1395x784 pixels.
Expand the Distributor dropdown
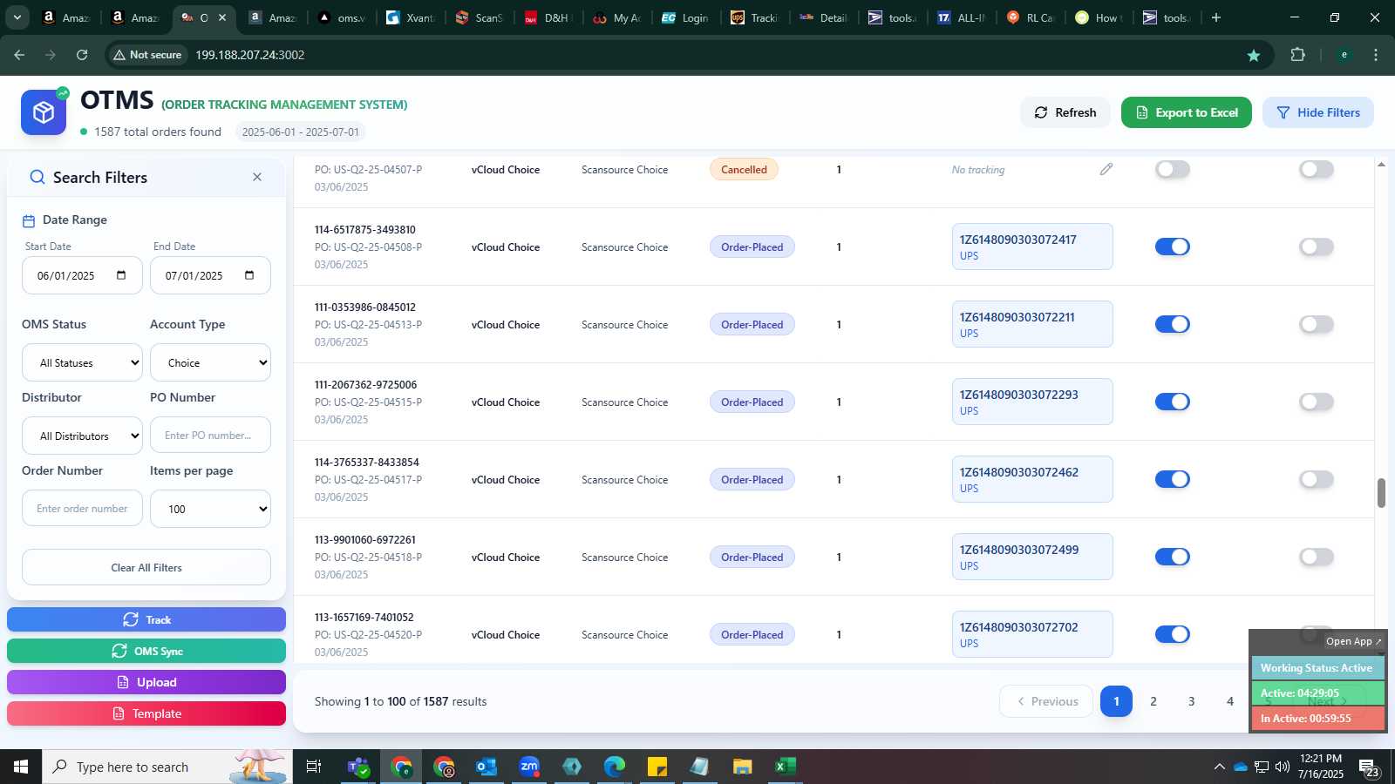click(82, 436)
